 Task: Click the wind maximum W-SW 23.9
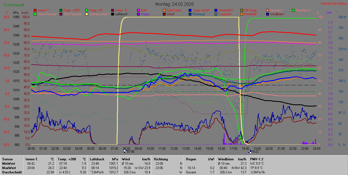click(142, 168)
